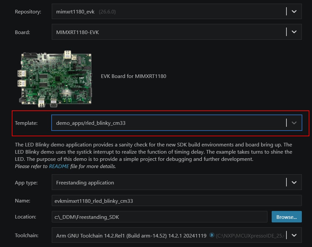Click the 'Toolchain:' label
Image resolution: width=312 pixels, height=247 pixels.
pyautogui.click(x=27, y=236)
